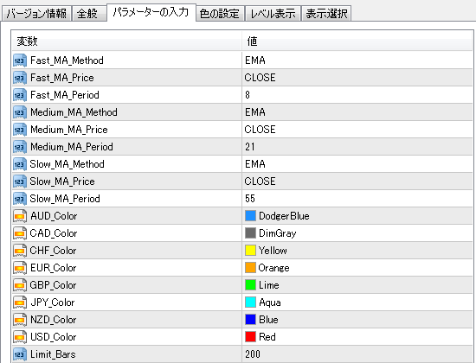
Task: Click the Limit_Bars variable icon
Action: [20, 354]
